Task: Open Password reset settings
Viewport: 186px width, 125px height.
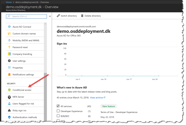Action: point(25,47)
